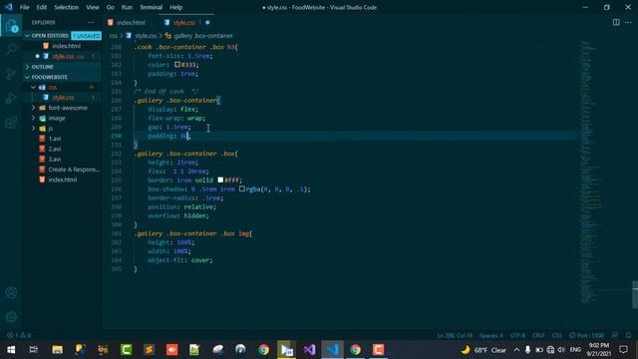Open index.html in the FOODWEBSITE tree
Viewport: 638px width, 359px height.
coord(62,179)
